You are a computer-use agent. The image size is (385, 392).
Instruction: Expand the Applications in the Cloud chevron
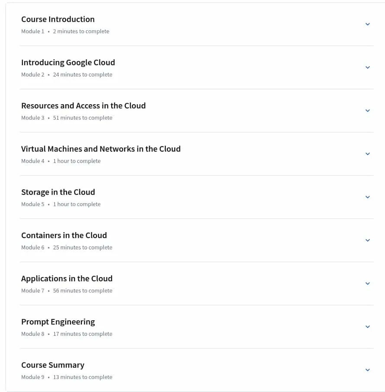(x=368, y=284)
